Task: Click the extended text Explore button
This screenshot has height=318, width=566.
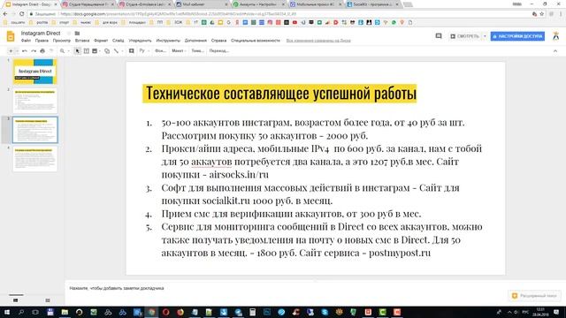Action: 534,296
